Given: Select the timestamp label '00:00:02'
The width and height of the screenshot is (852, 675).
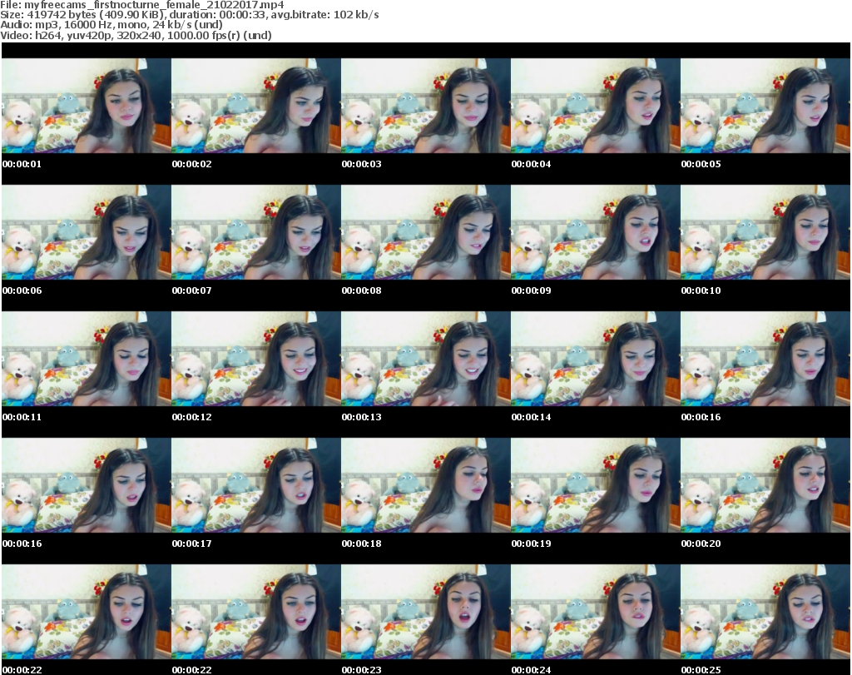Looking at the screenshot, I should (x=192, y=164).
